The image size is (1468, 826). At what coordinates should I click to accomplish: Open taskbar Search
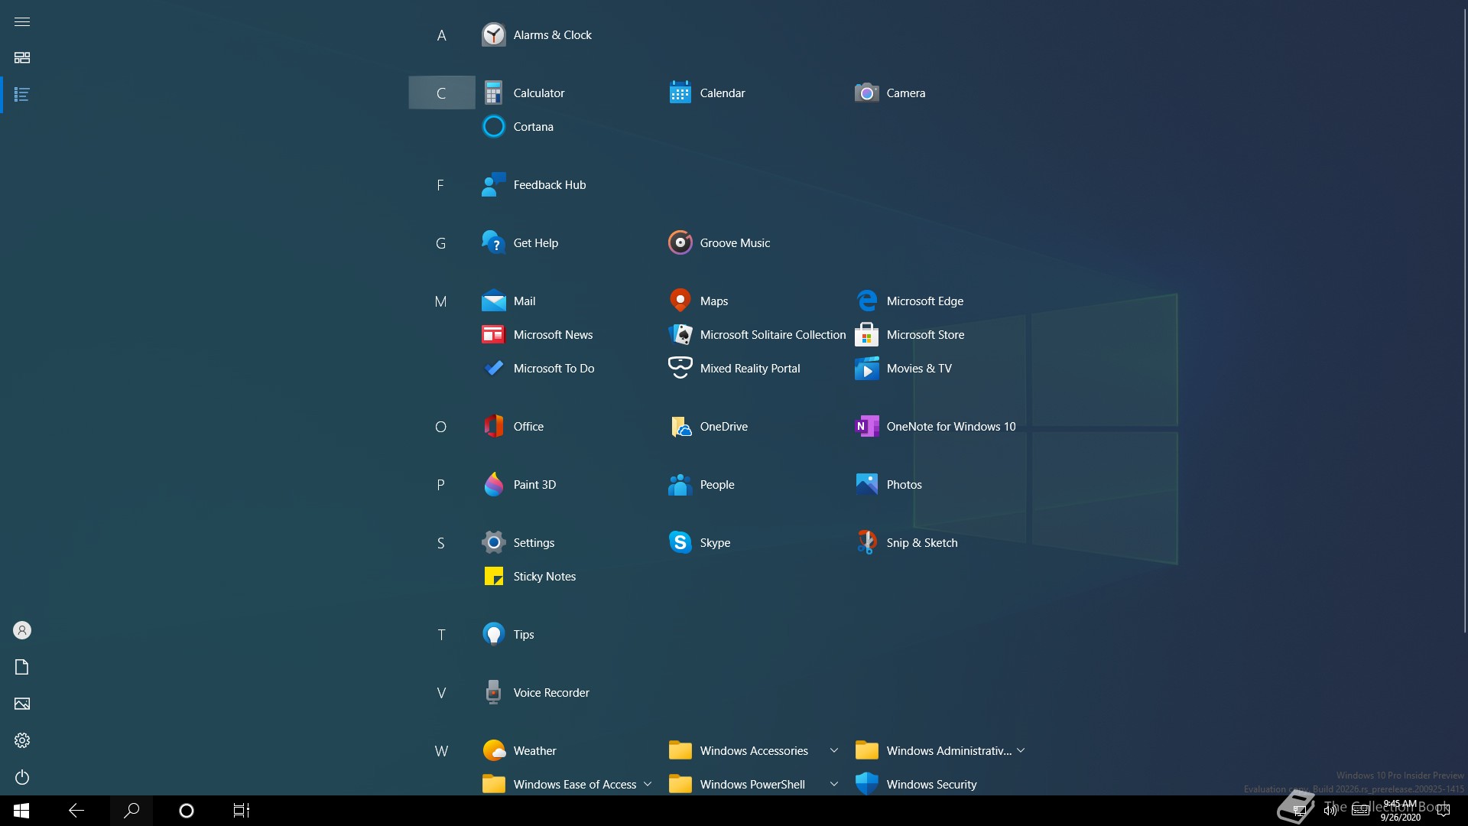[132, 811]
